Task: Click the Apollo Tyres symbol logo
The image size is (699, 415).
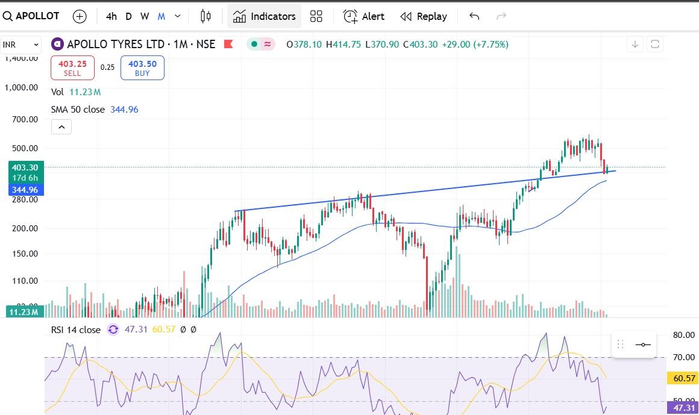Action: click(x=57, y=44)
